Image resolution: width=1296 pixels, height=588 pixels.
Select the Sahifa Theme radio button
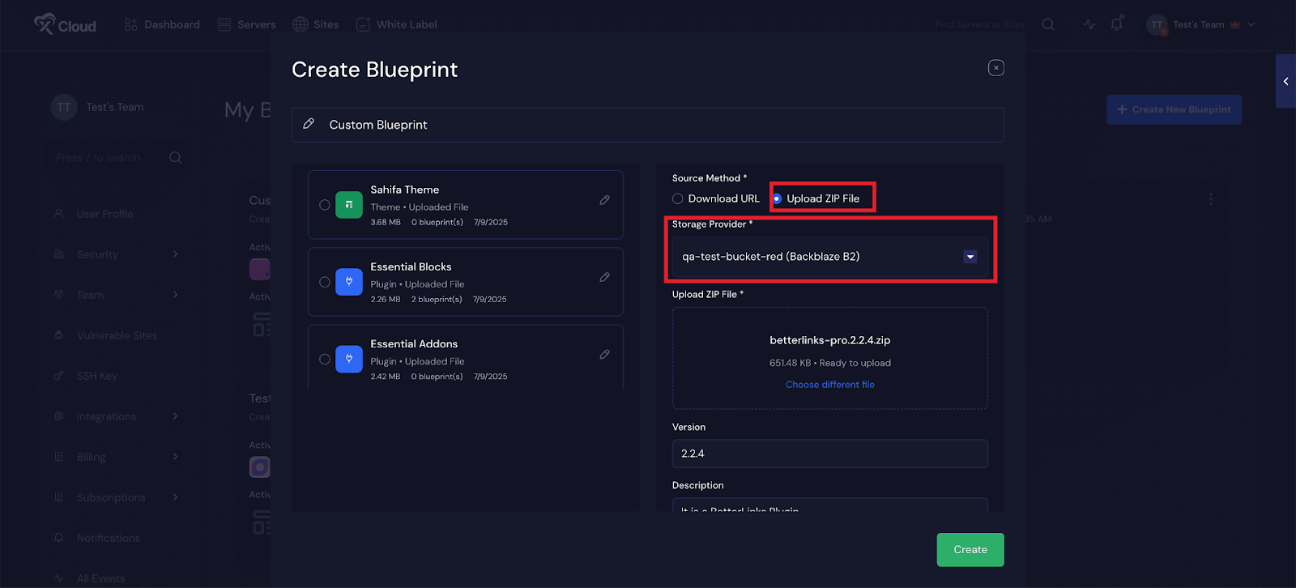pyautogui.click(x=325, y=205)
